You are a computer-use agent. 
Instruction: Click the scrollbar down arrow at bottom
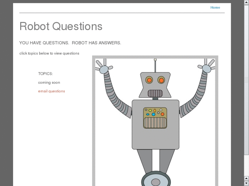[246, 183]
